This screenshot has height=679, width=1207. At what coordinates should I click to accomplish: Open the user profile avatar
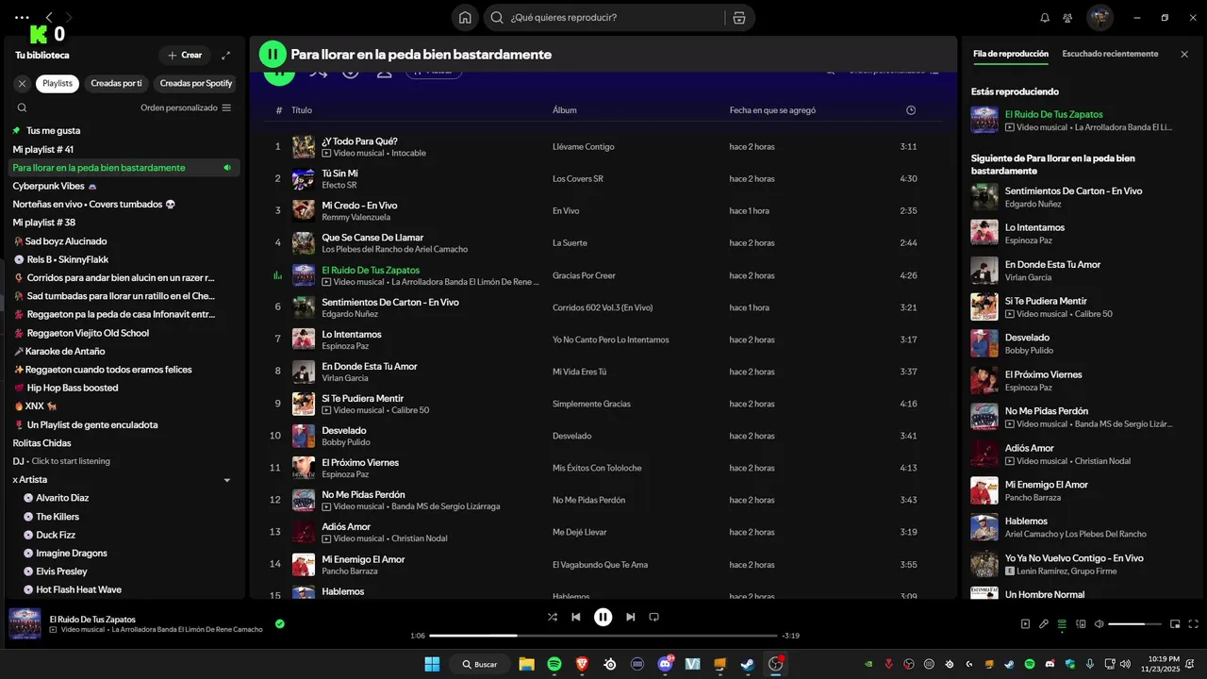click(x=1100, y=17)
